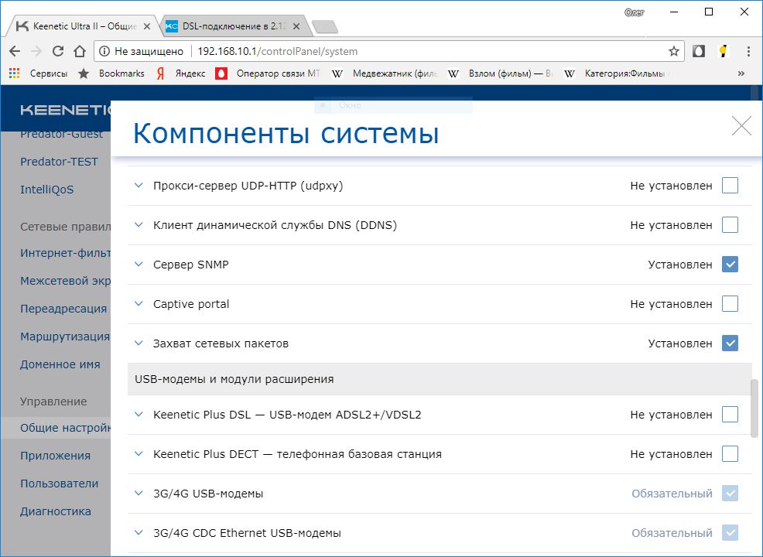Open the Взлом (фильм) bookmark

[500, 73]
